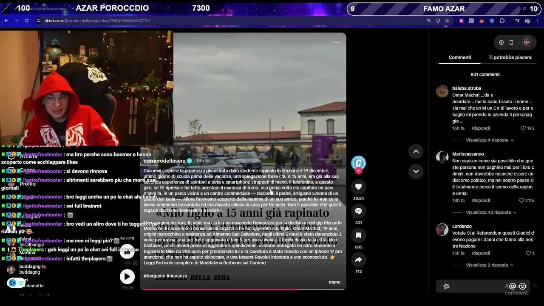Click round play button above 779.2K
This screenshot has width=544, height=306.
click(x=127, y=277)
